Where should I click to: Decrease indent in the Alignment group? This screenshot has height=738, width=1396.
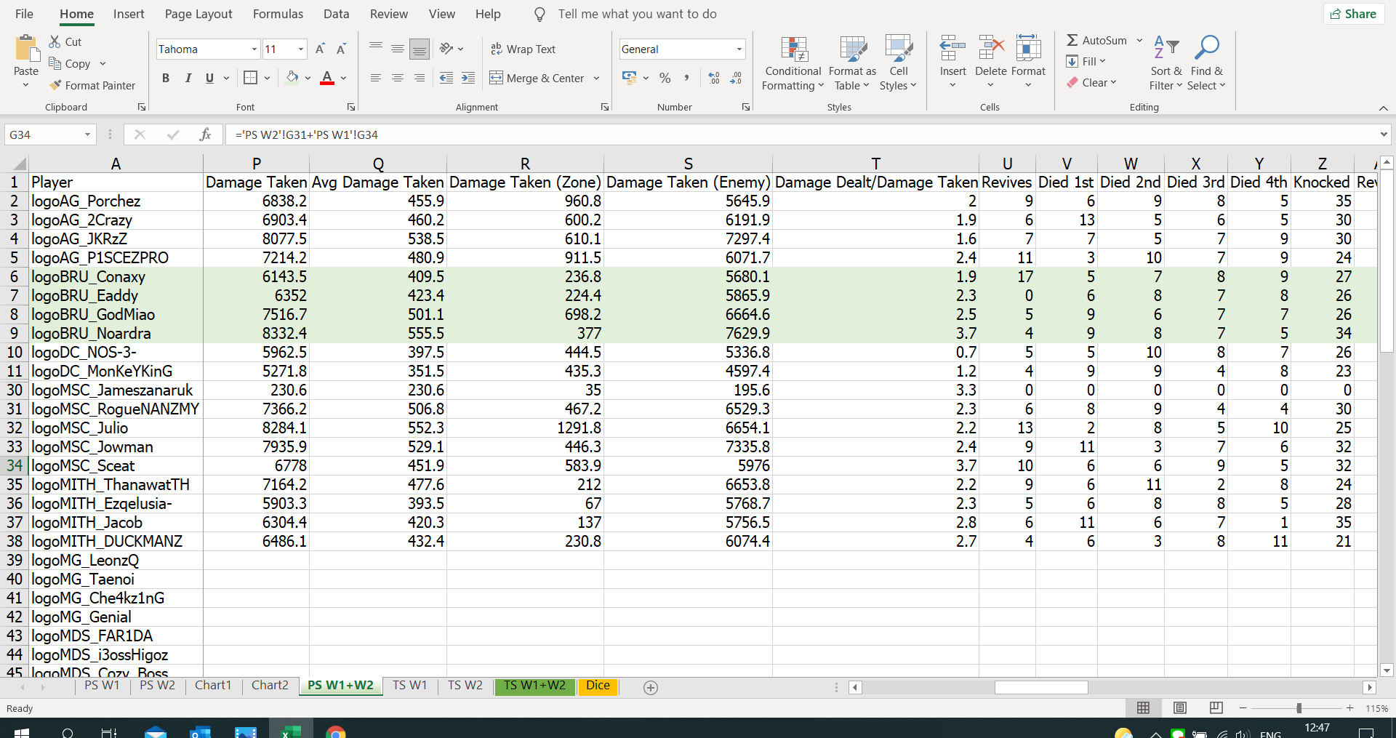(446, 78)
